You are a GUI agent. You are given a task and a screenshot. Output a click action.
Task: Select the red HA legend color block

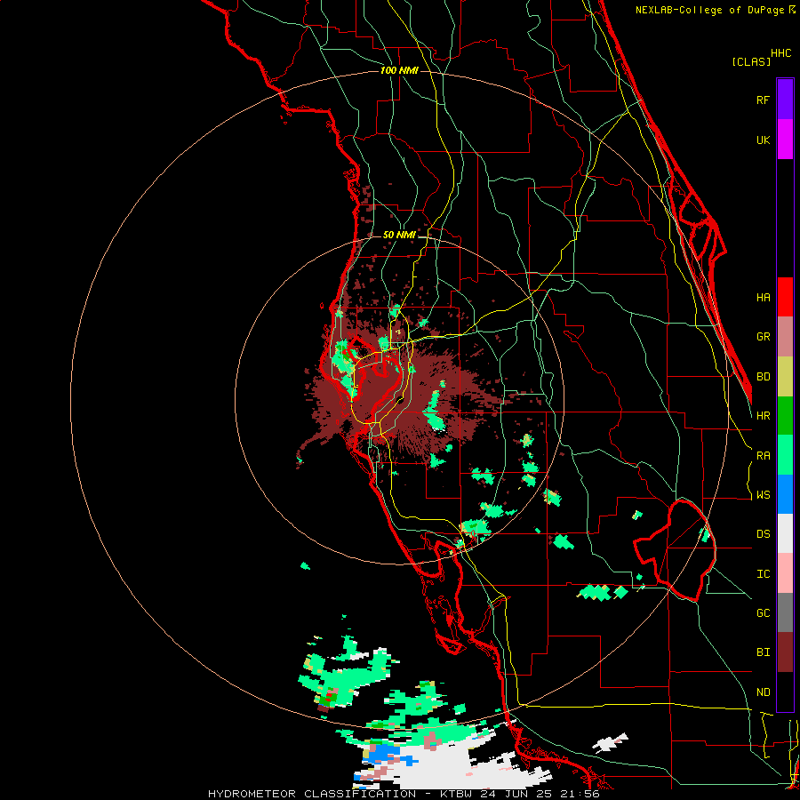pos(785,297)
